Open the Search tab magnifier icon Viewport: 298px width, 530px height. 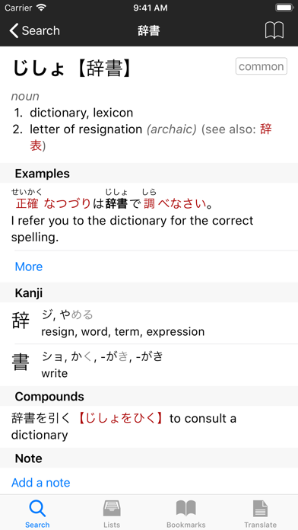point(37,509)
